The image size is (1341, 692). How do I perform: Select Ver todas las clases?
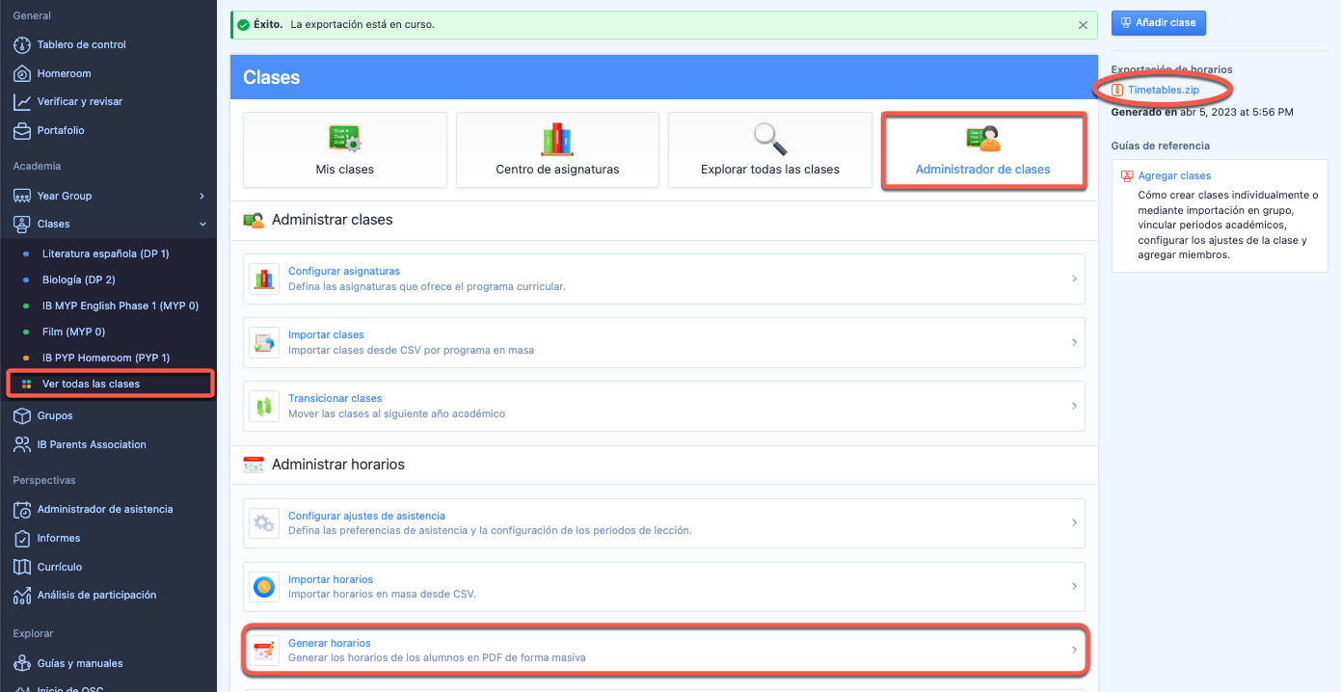point(91,384)
